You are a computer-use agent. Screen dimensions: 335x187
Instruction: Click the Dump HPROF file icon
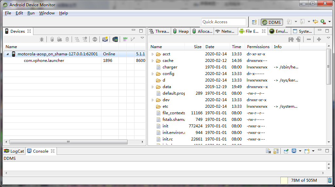(x=60, y=39)
